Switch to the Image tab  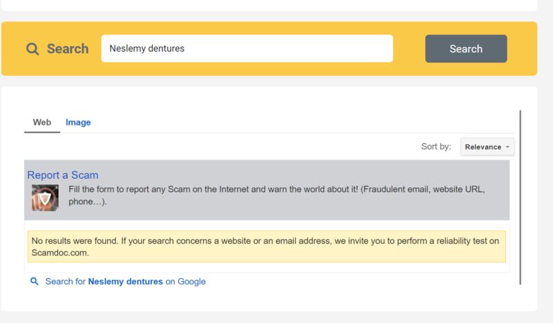[x=78, y=122]
